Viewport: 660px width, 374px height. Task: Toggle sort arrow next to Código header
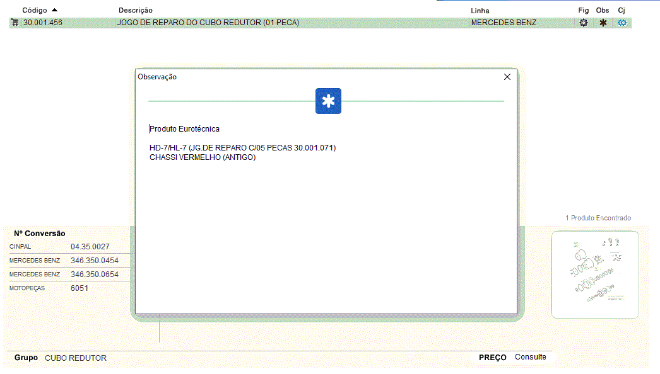[54, 10]
